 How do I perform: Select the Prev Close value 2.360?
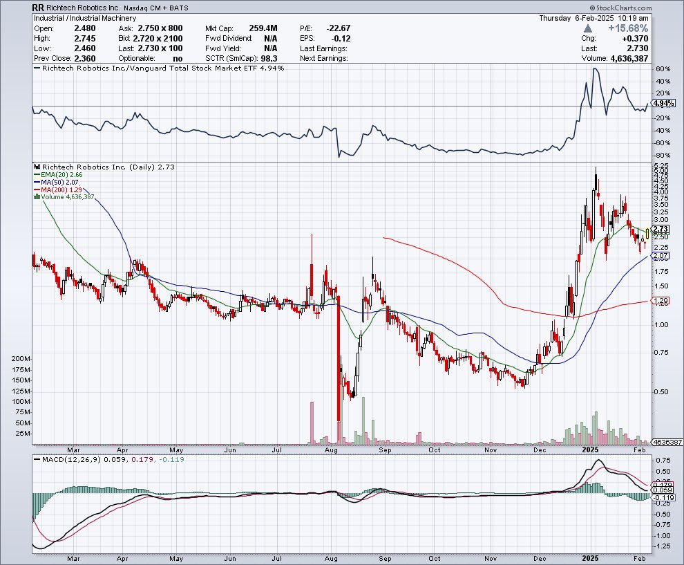point(84,59)
